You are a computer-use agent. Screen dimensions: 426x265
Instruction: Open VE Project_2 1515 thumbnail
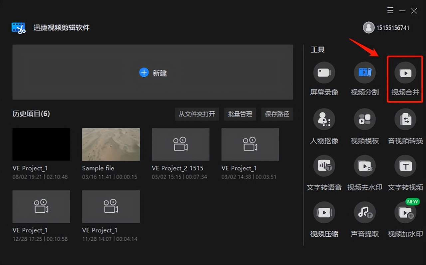click(181, 144)
